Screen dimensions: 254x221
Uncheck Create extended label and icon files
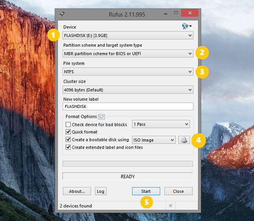coord(68,147)
